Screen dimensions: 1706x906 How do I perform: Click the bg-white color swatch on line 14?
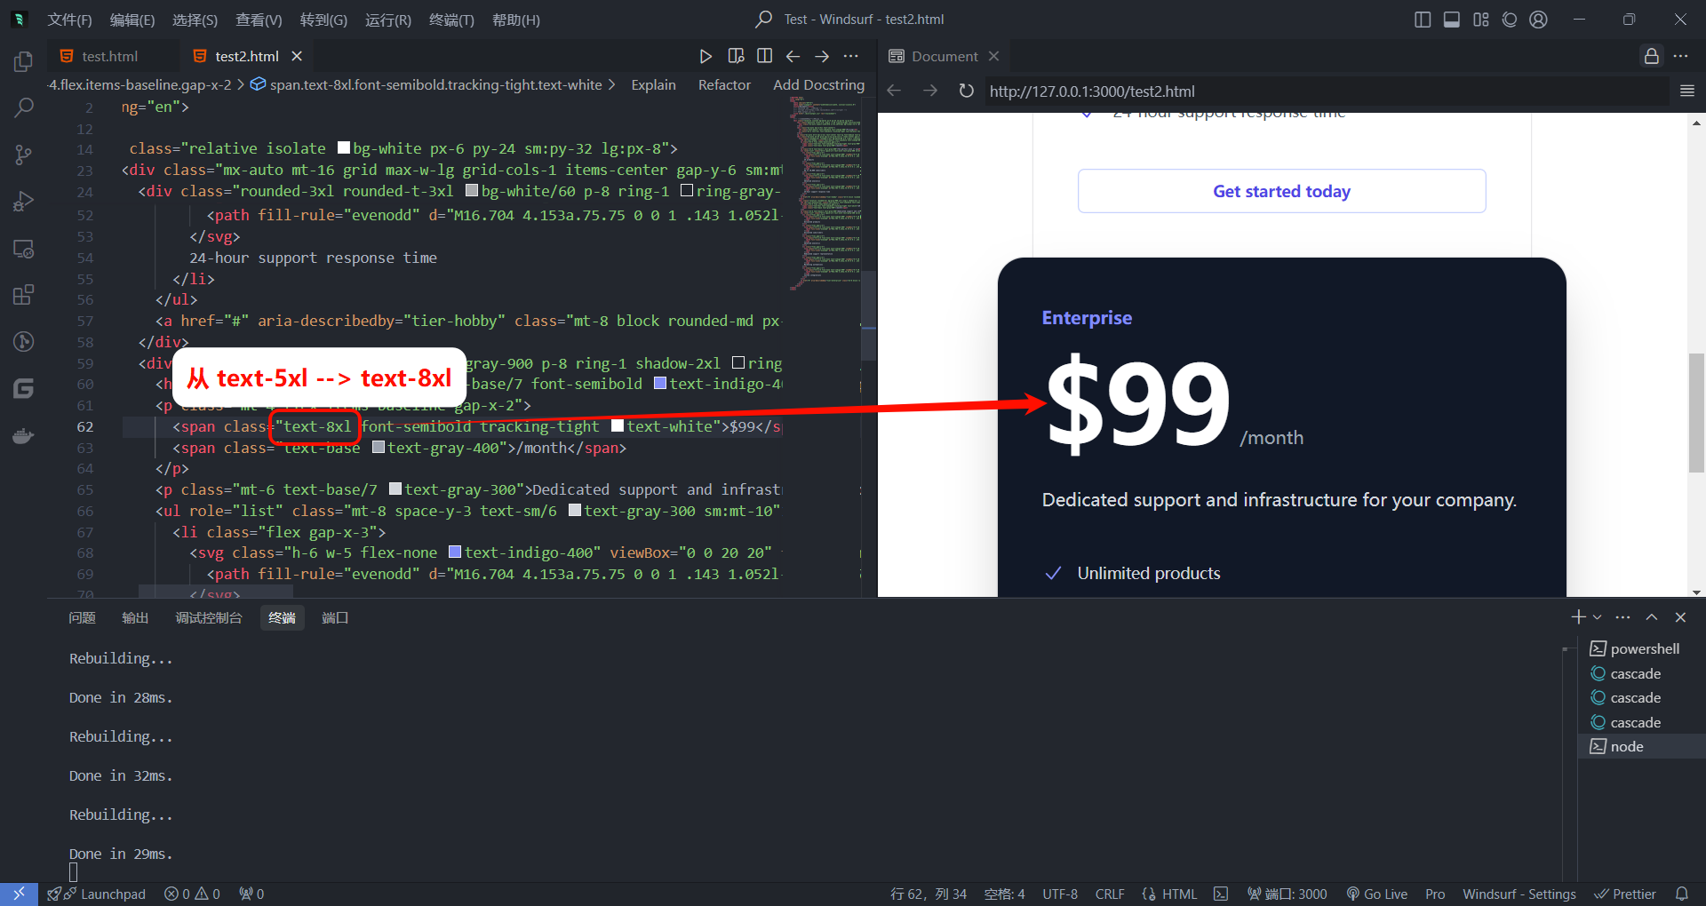tap(344, 148)
